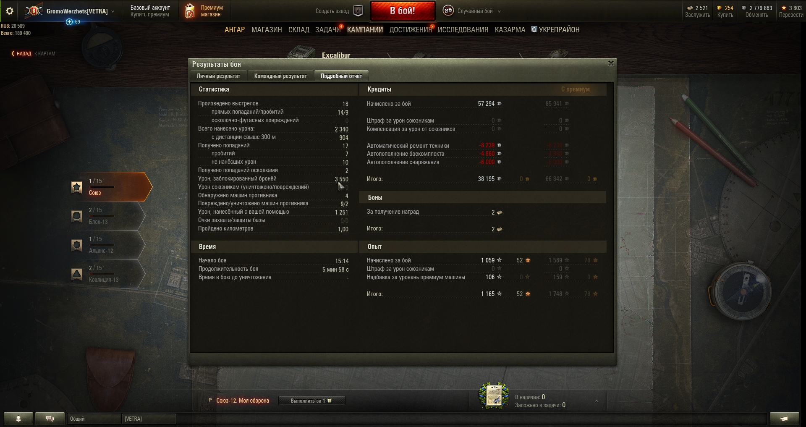Open the chat channels icon
The height and width of the screenshot is (427, 806).
[50, 419]
